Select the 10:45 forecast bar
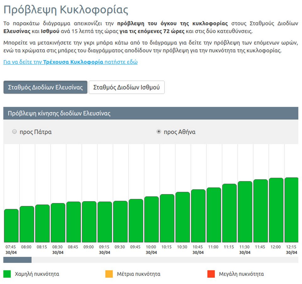Image resolution: width=302 pixels, height=284 pixels. [x=198, y=216]
